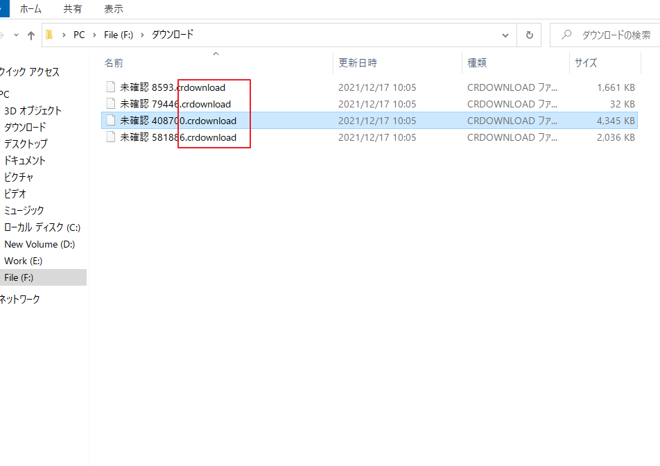
Task: Select Work (E:) drive in sidebar
Action: (23, 261)
